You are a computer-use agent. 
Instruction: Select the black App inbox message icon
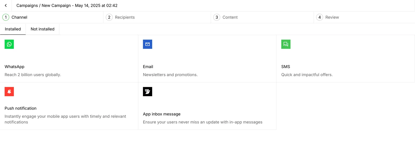coord(148,92)
